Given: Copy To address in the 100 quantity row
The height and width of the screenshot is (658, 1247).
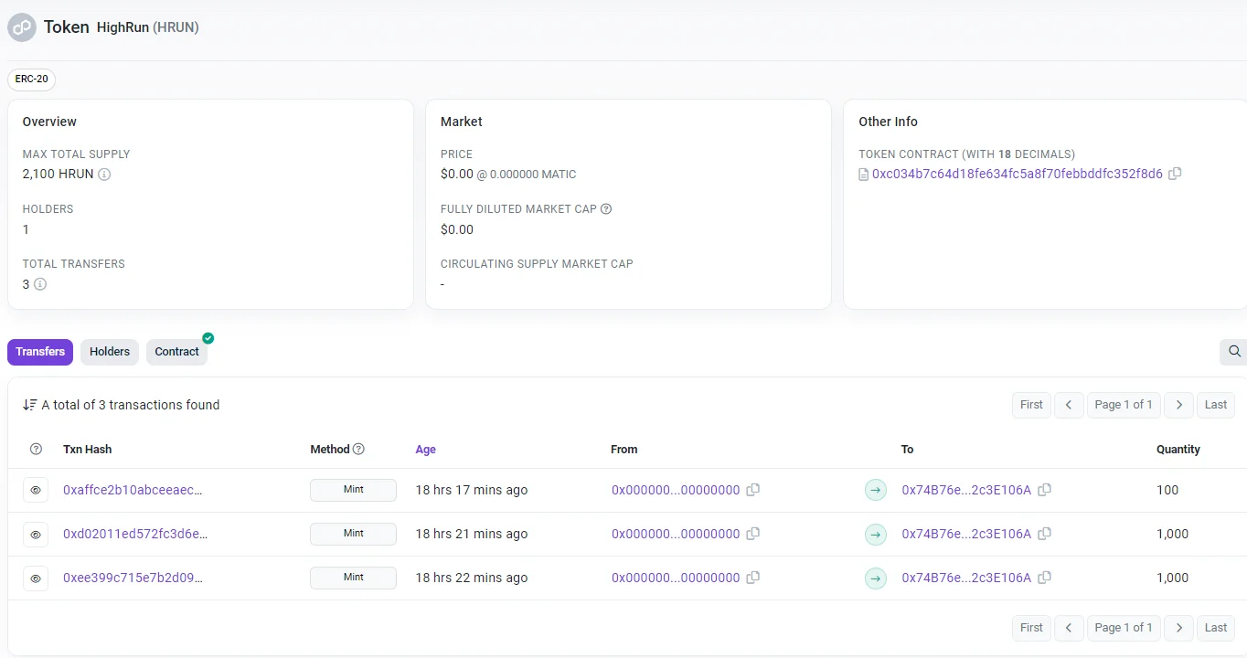Looking at the screenshot, I should point(1044,490).
